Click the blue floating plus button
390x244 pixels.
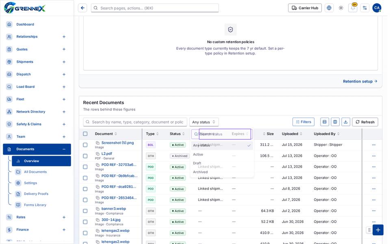tap(378, 230)
